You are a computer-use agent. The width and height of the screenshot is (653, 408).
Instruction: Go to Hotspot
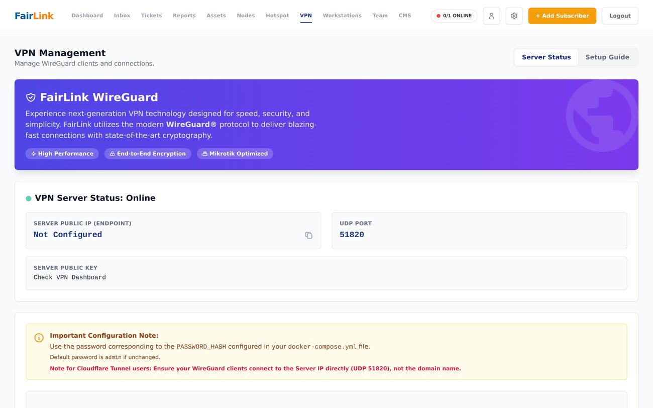click(x=277, y=16)
